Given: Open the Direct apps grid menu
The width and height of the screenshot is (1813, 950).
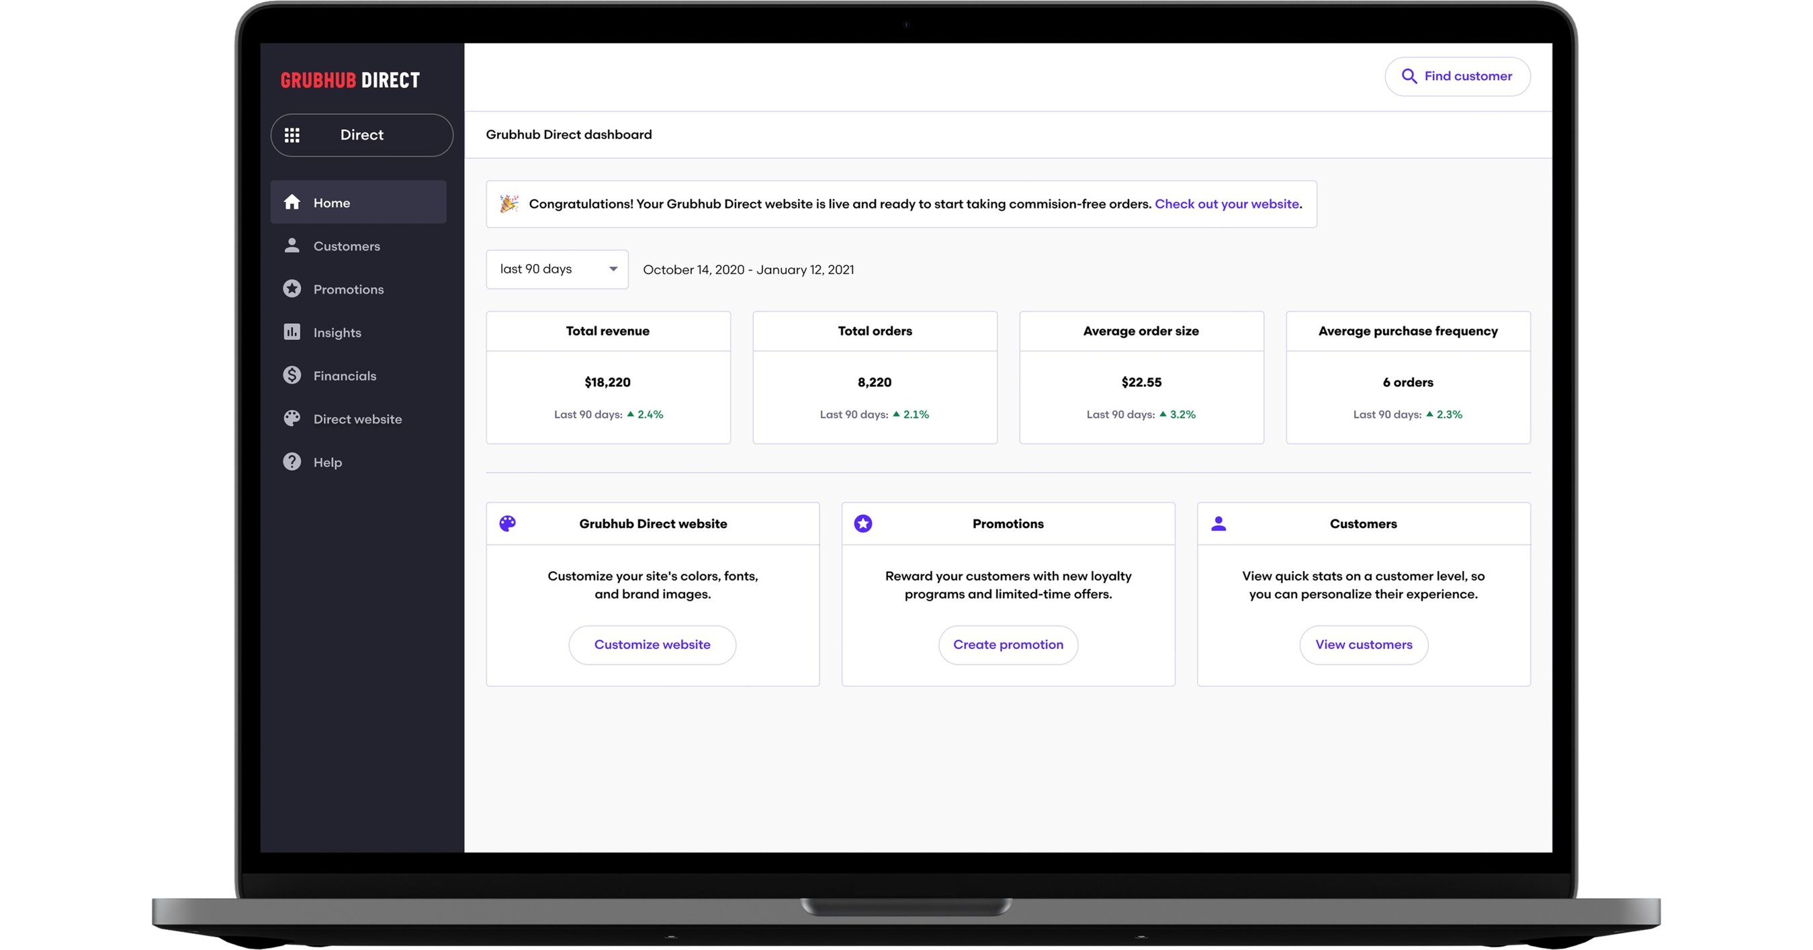Looking at the screenshot, I should pos(293,134).
